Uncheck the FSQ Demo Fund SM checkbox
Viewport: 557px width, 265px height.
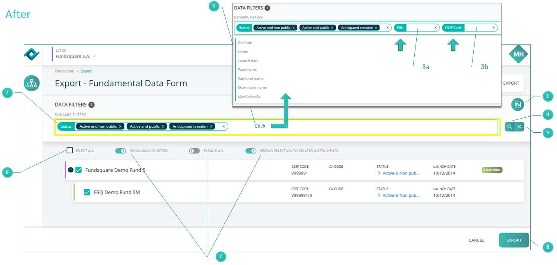pyautogui.click(x=87, y=192)
